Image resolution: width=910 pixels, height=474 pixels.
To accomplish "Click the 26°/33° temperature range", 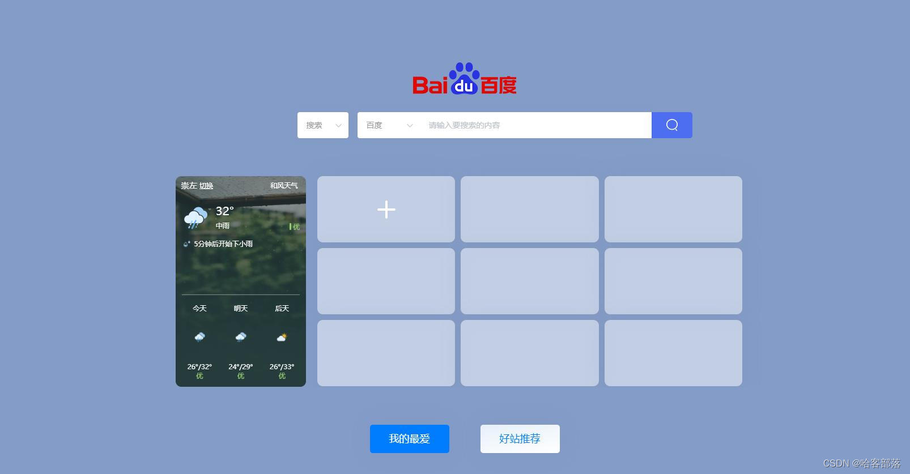I will pyautogui.click(x=282, y=367).
